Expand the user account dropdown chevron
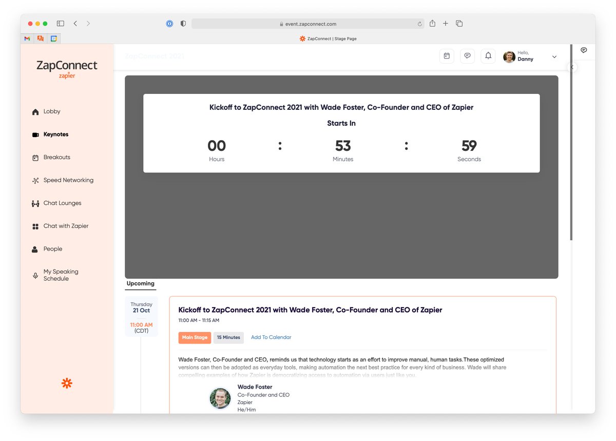This screenshot has width=616, height=441. pyautogui.click(x=554, y=57)
